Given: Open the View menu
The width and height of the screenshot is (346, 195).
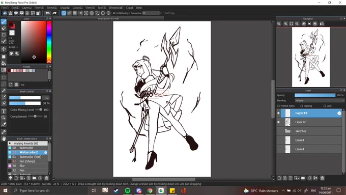Looking at the screenshot, I should [90, 8].
